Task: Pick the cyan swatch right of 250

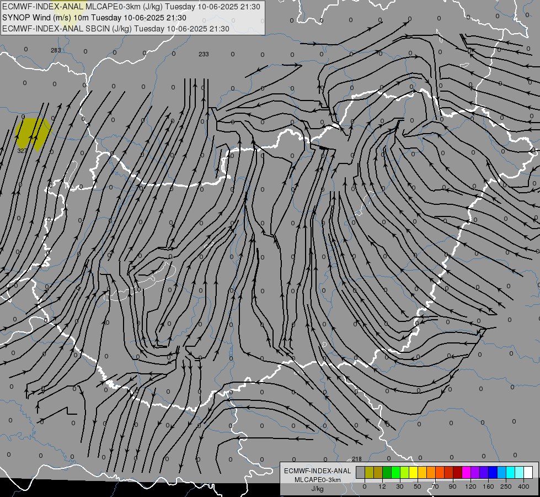Action: 510,472
